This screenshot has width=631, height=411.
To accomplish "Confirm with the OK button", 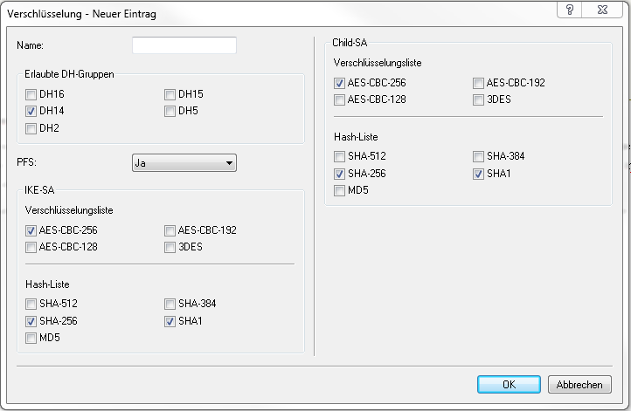I will 509,385.
